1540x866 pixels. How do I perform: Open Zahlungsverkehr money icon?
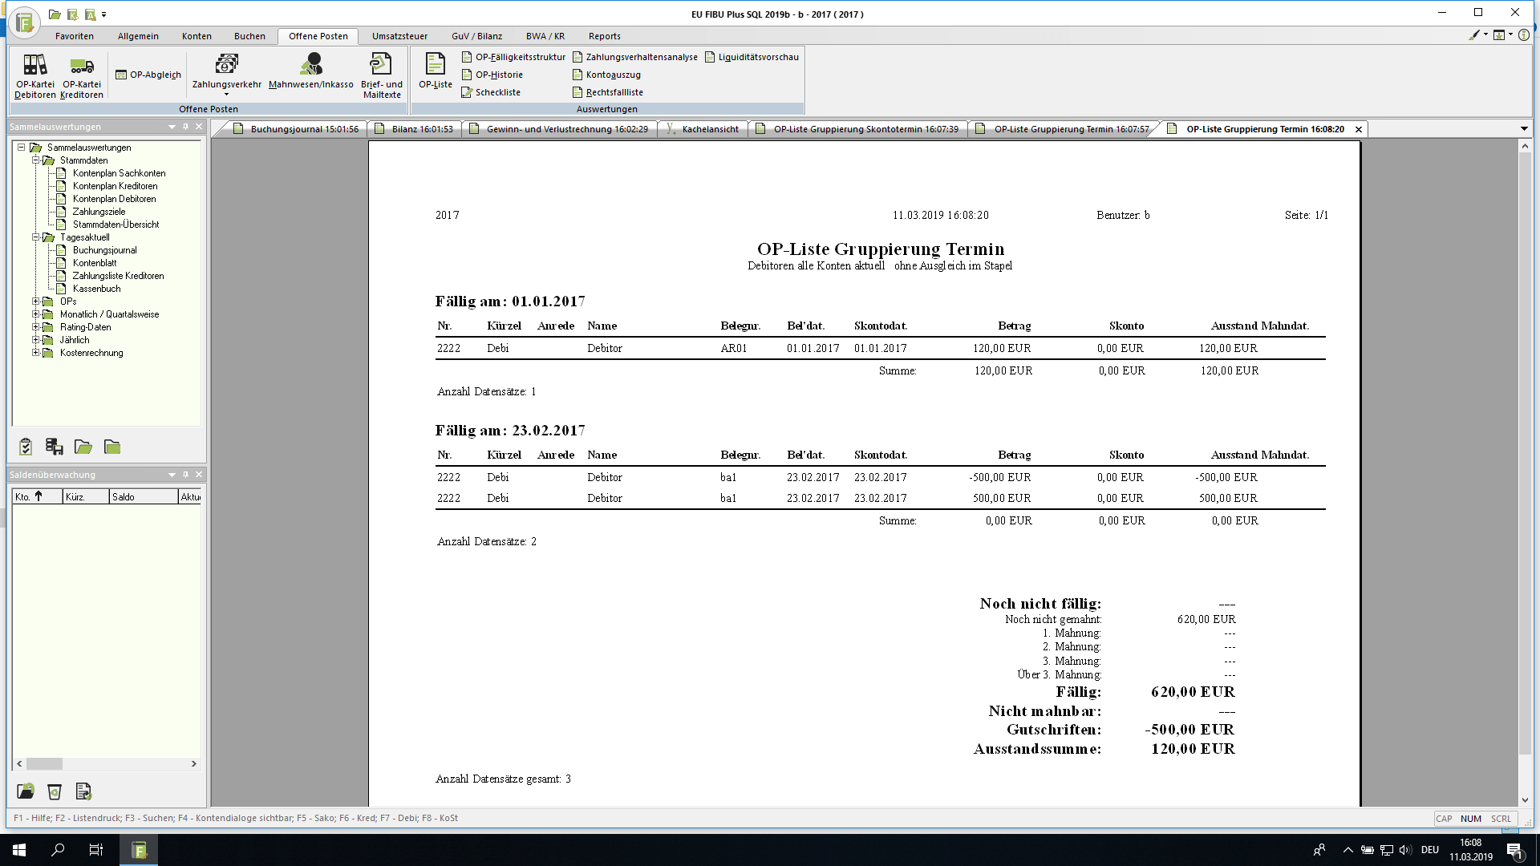coord(227,64)
